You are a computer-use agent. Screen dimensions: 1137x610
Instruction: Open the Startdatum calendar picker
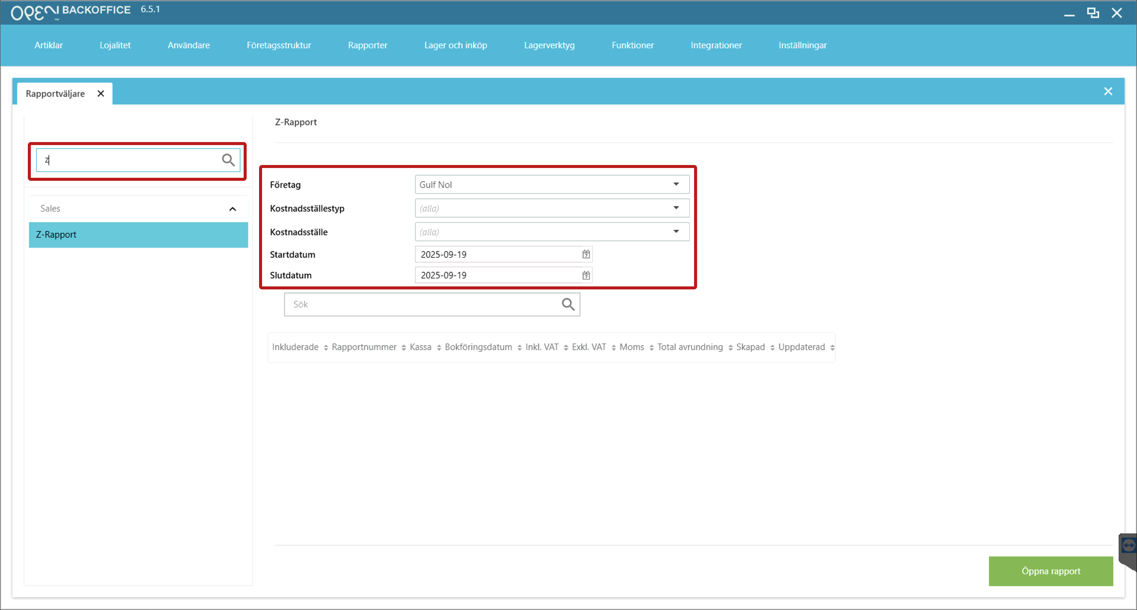point(586,254)
